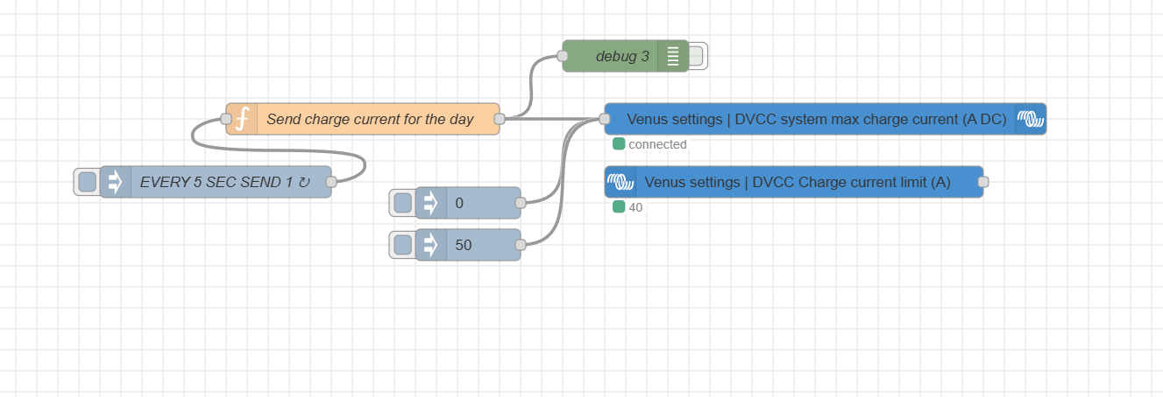Click arrow icon on the 0 inject node
This screenshot has width=1163, height=397.
(x=430, y=203)
